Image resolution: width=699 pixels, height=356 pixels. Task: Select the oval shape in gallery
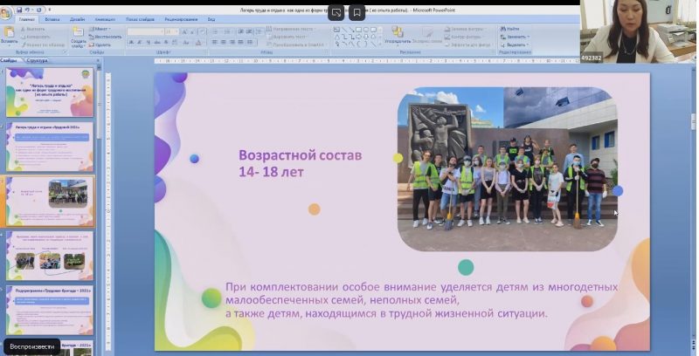pyautogui.click(x=366, y=30)
